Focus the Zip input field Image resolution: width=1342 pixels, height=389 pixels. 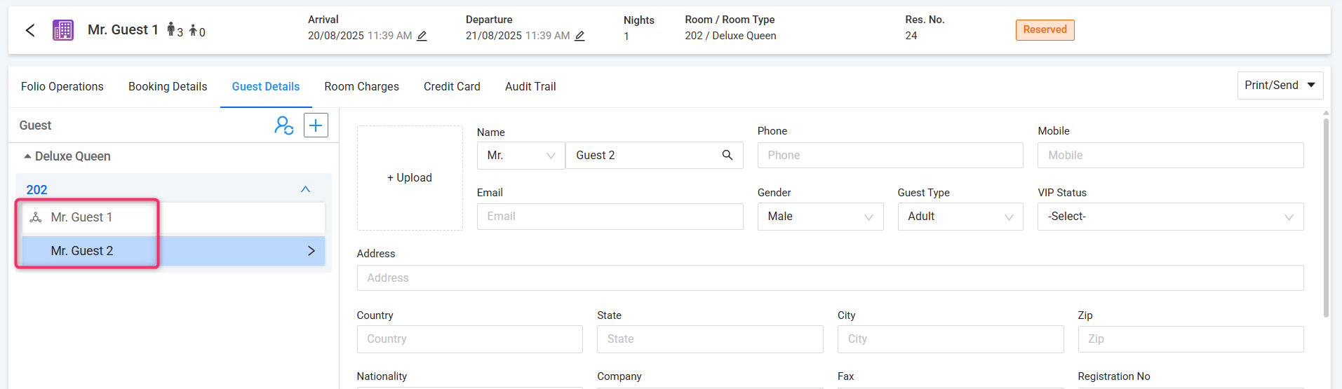pyautogui.click(x=1190, y=339)
